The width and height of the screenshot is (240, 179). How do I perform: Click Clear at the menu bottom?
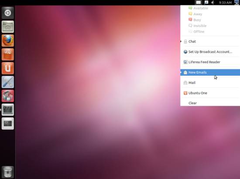210,103
